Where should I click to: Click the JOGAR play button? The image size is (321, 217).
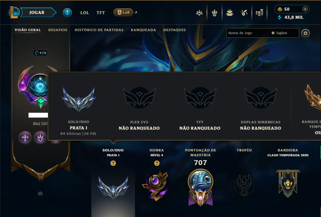[x=37, y=12]
